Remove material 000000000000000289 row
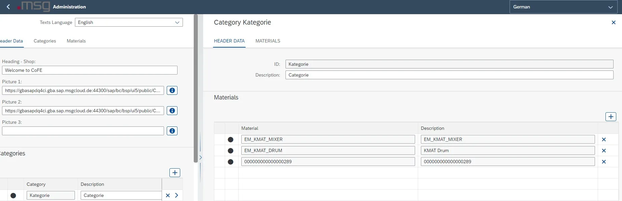The width and height of the screenshot is (622, 201). pyautogui.click(x=604, y=162)
